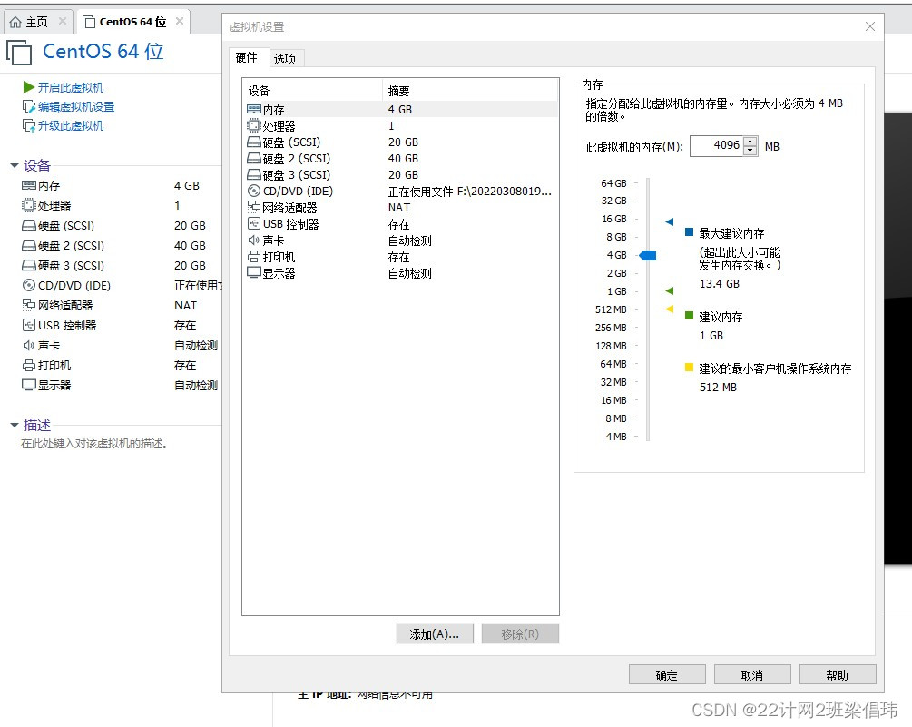Switch to the 选项 tab

[285, 59]
